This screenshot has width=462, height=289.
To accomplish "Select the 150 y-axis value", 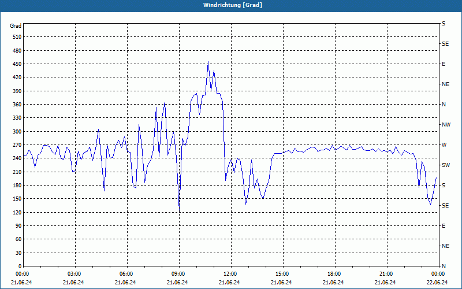I will [x=17, y=199].
